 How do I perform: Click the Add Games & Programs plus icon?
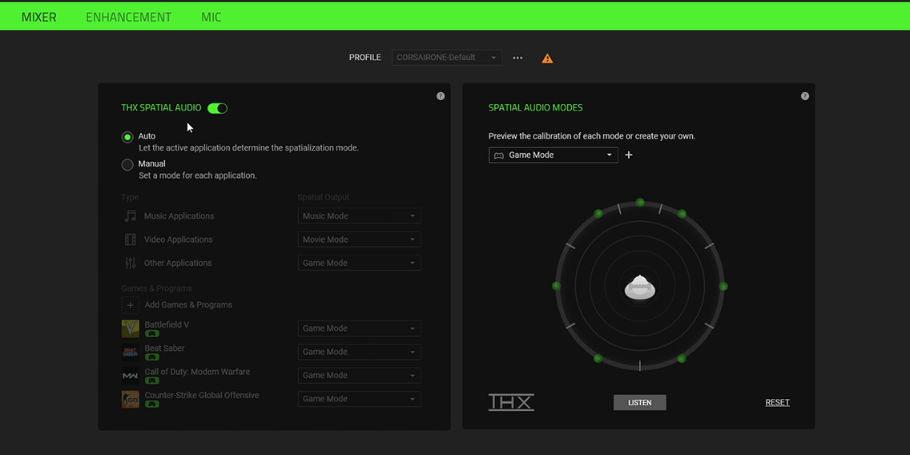(x=130, y=304)
